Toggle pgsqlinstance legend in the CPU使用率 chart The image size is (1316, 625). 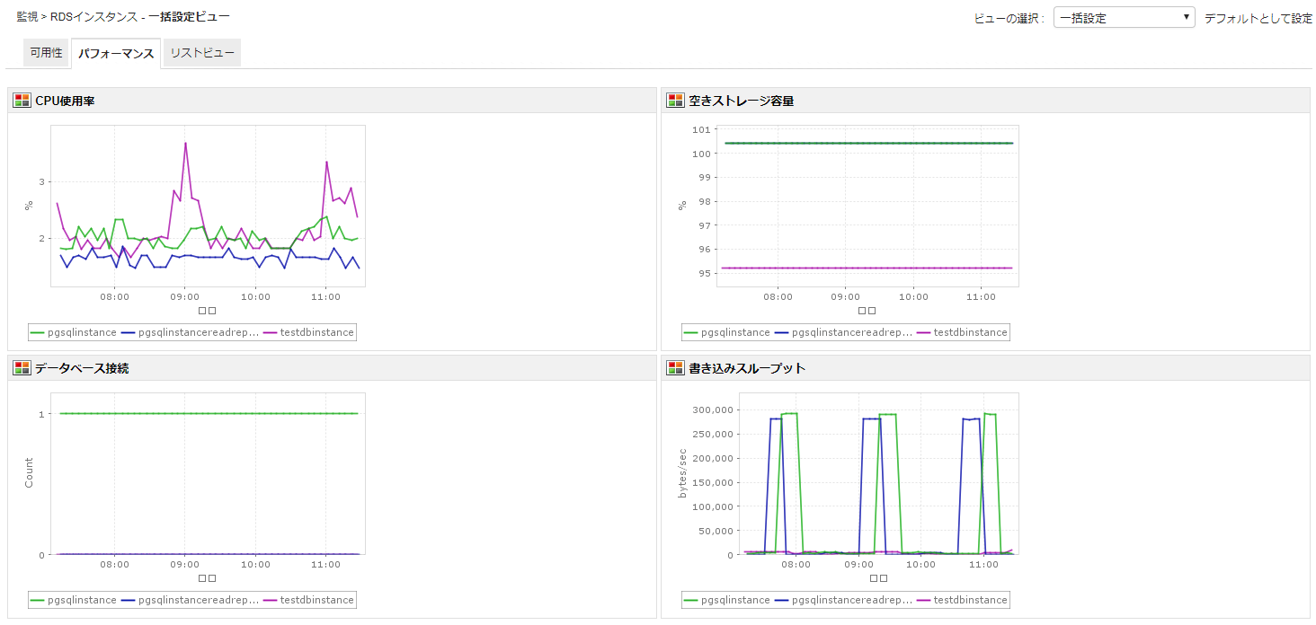point(74,332)
